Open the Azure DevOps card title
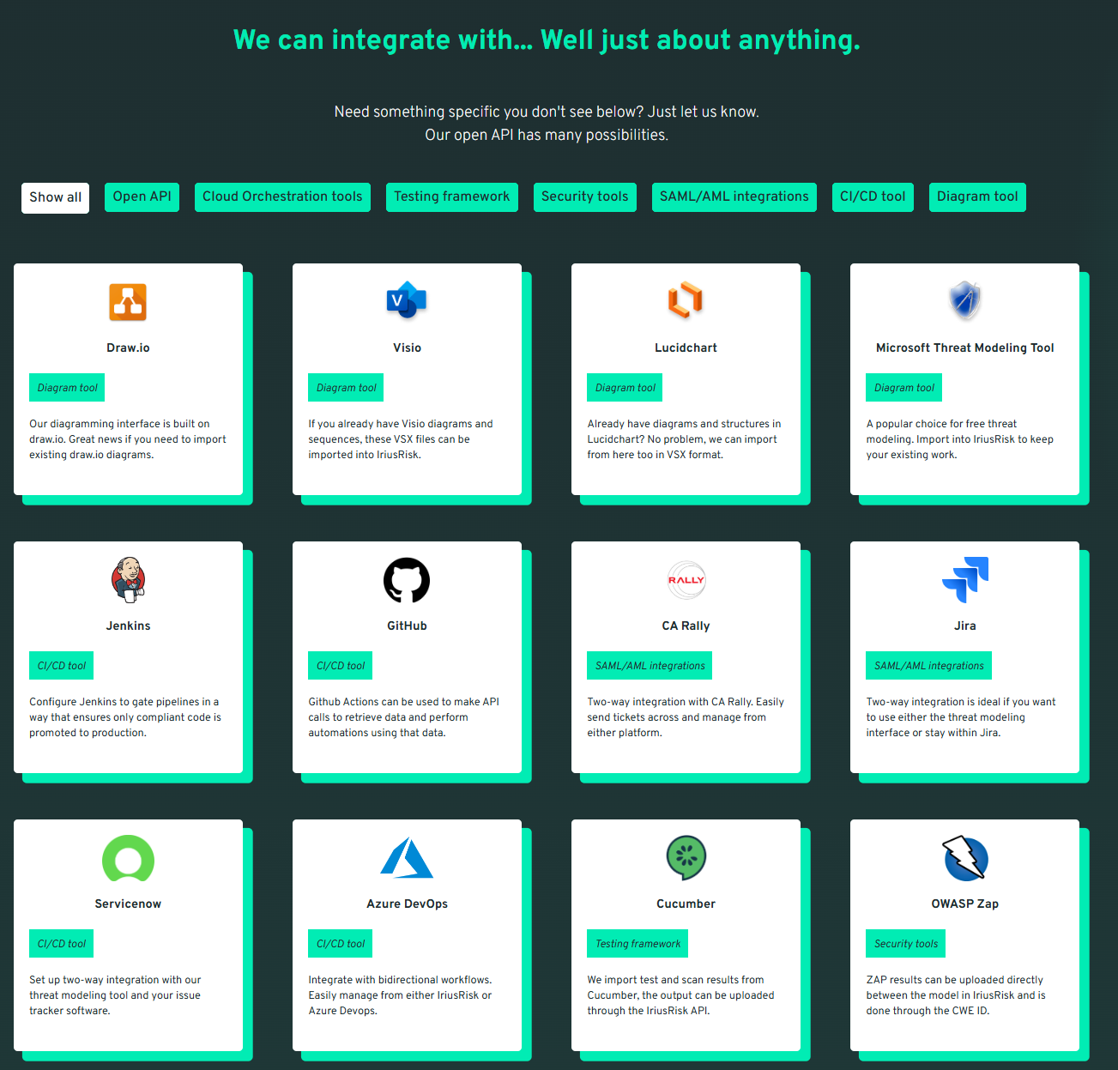 click(x=407, y=904)
